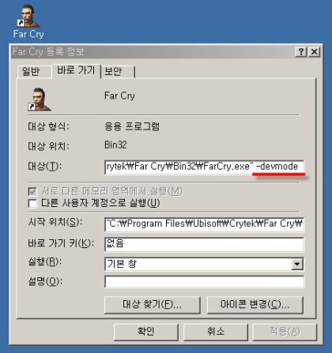Confirm with the 확인 button

146,332
